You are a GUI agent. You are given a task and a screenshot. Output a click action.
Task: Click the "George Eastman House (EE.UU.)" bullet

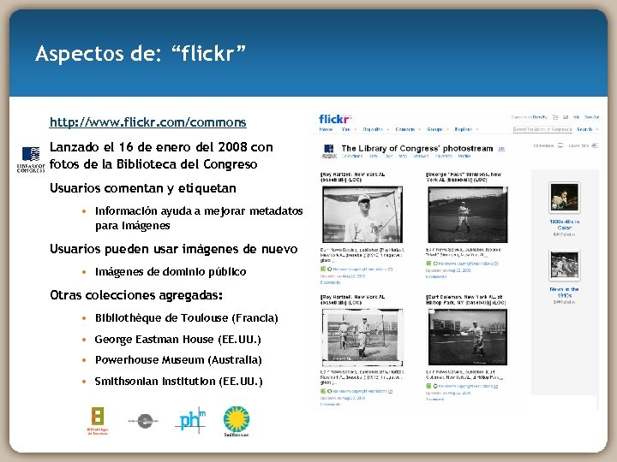coord(178,339)
